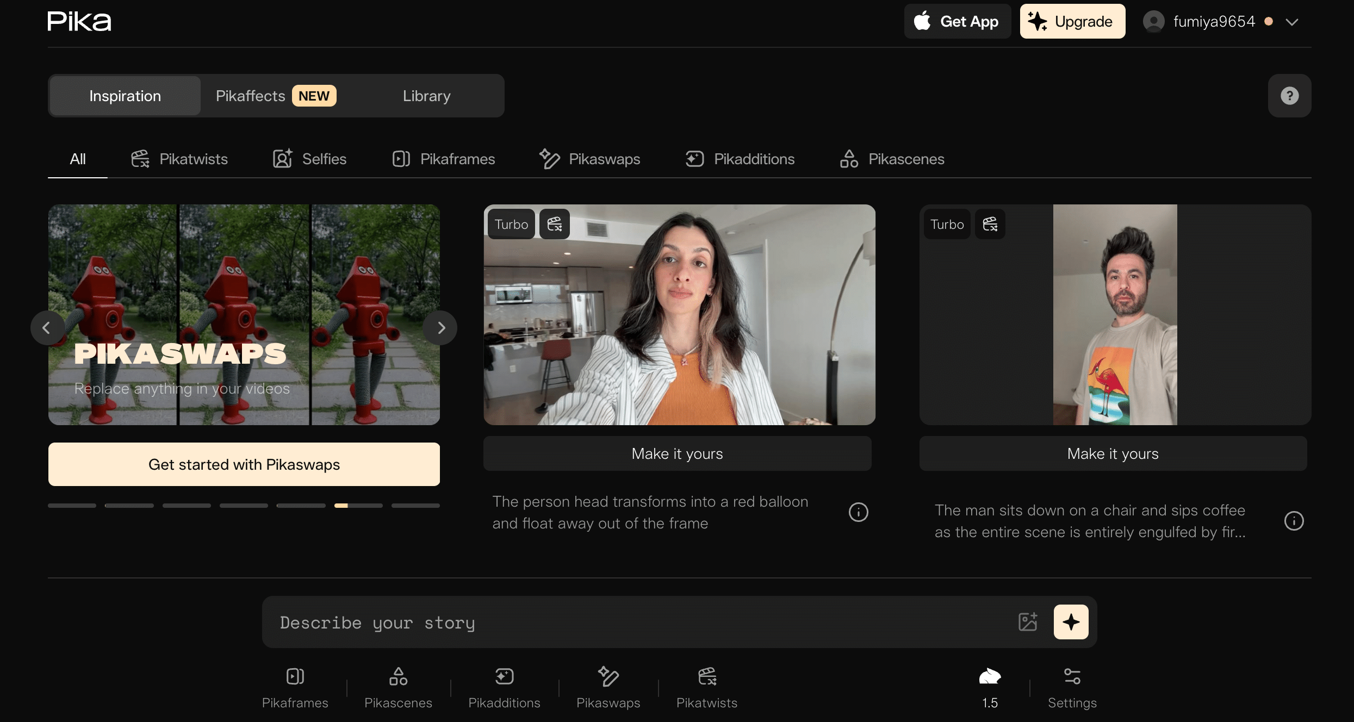
Task: Select the Pikadditions filter tab
Action: [740, 159]
